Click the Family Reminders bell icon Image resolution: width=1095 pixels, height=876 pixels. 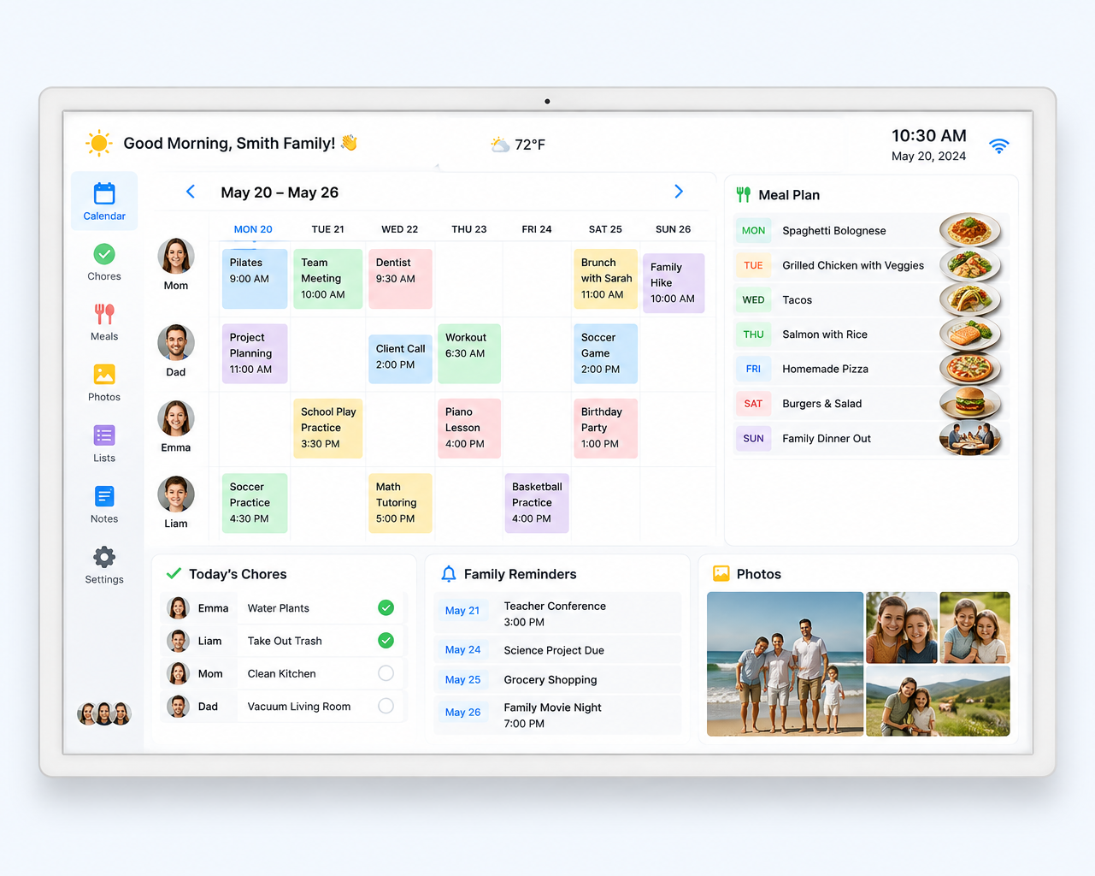pyautogui.click(x=448, y=574)
